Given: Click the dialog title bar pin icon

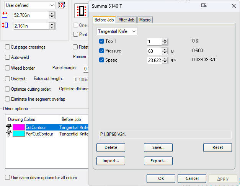Looking at the screenshot, I should (204, 5).
